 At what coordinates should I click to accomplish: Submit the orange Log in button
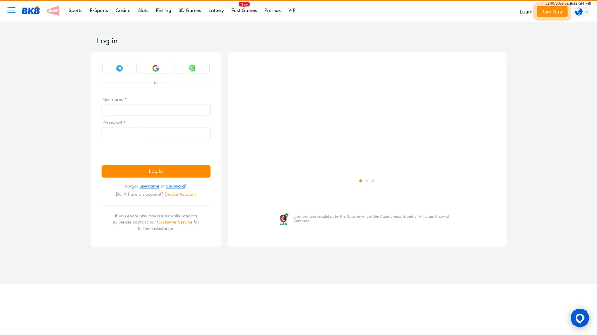pyautogui.click(x=156, y=171)
